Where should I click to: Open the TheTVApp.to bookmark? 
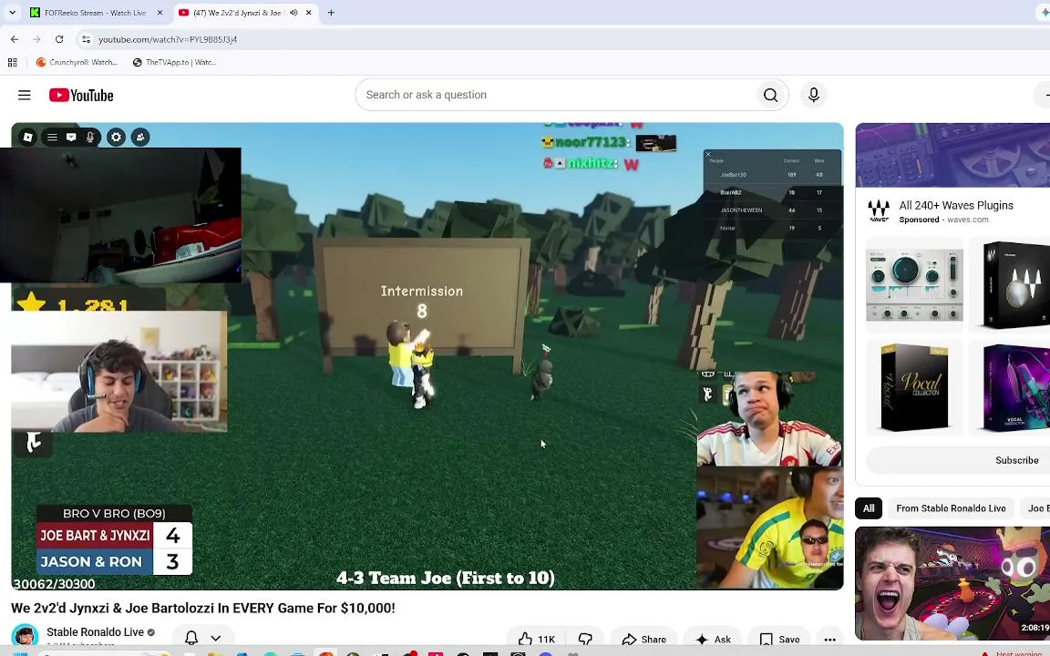click(174, 62)
